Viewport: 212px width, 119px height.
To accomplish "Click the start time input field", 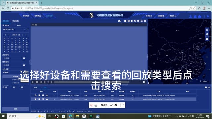I will click(x=14, y=58).
